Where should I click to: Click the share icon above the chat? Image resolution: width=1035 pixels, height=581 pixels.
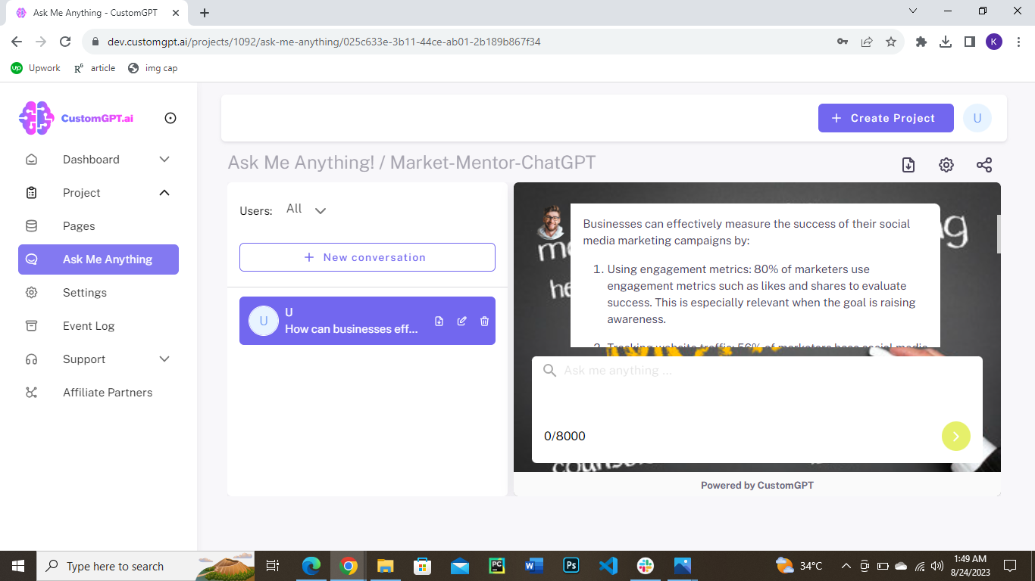(984, 165)
